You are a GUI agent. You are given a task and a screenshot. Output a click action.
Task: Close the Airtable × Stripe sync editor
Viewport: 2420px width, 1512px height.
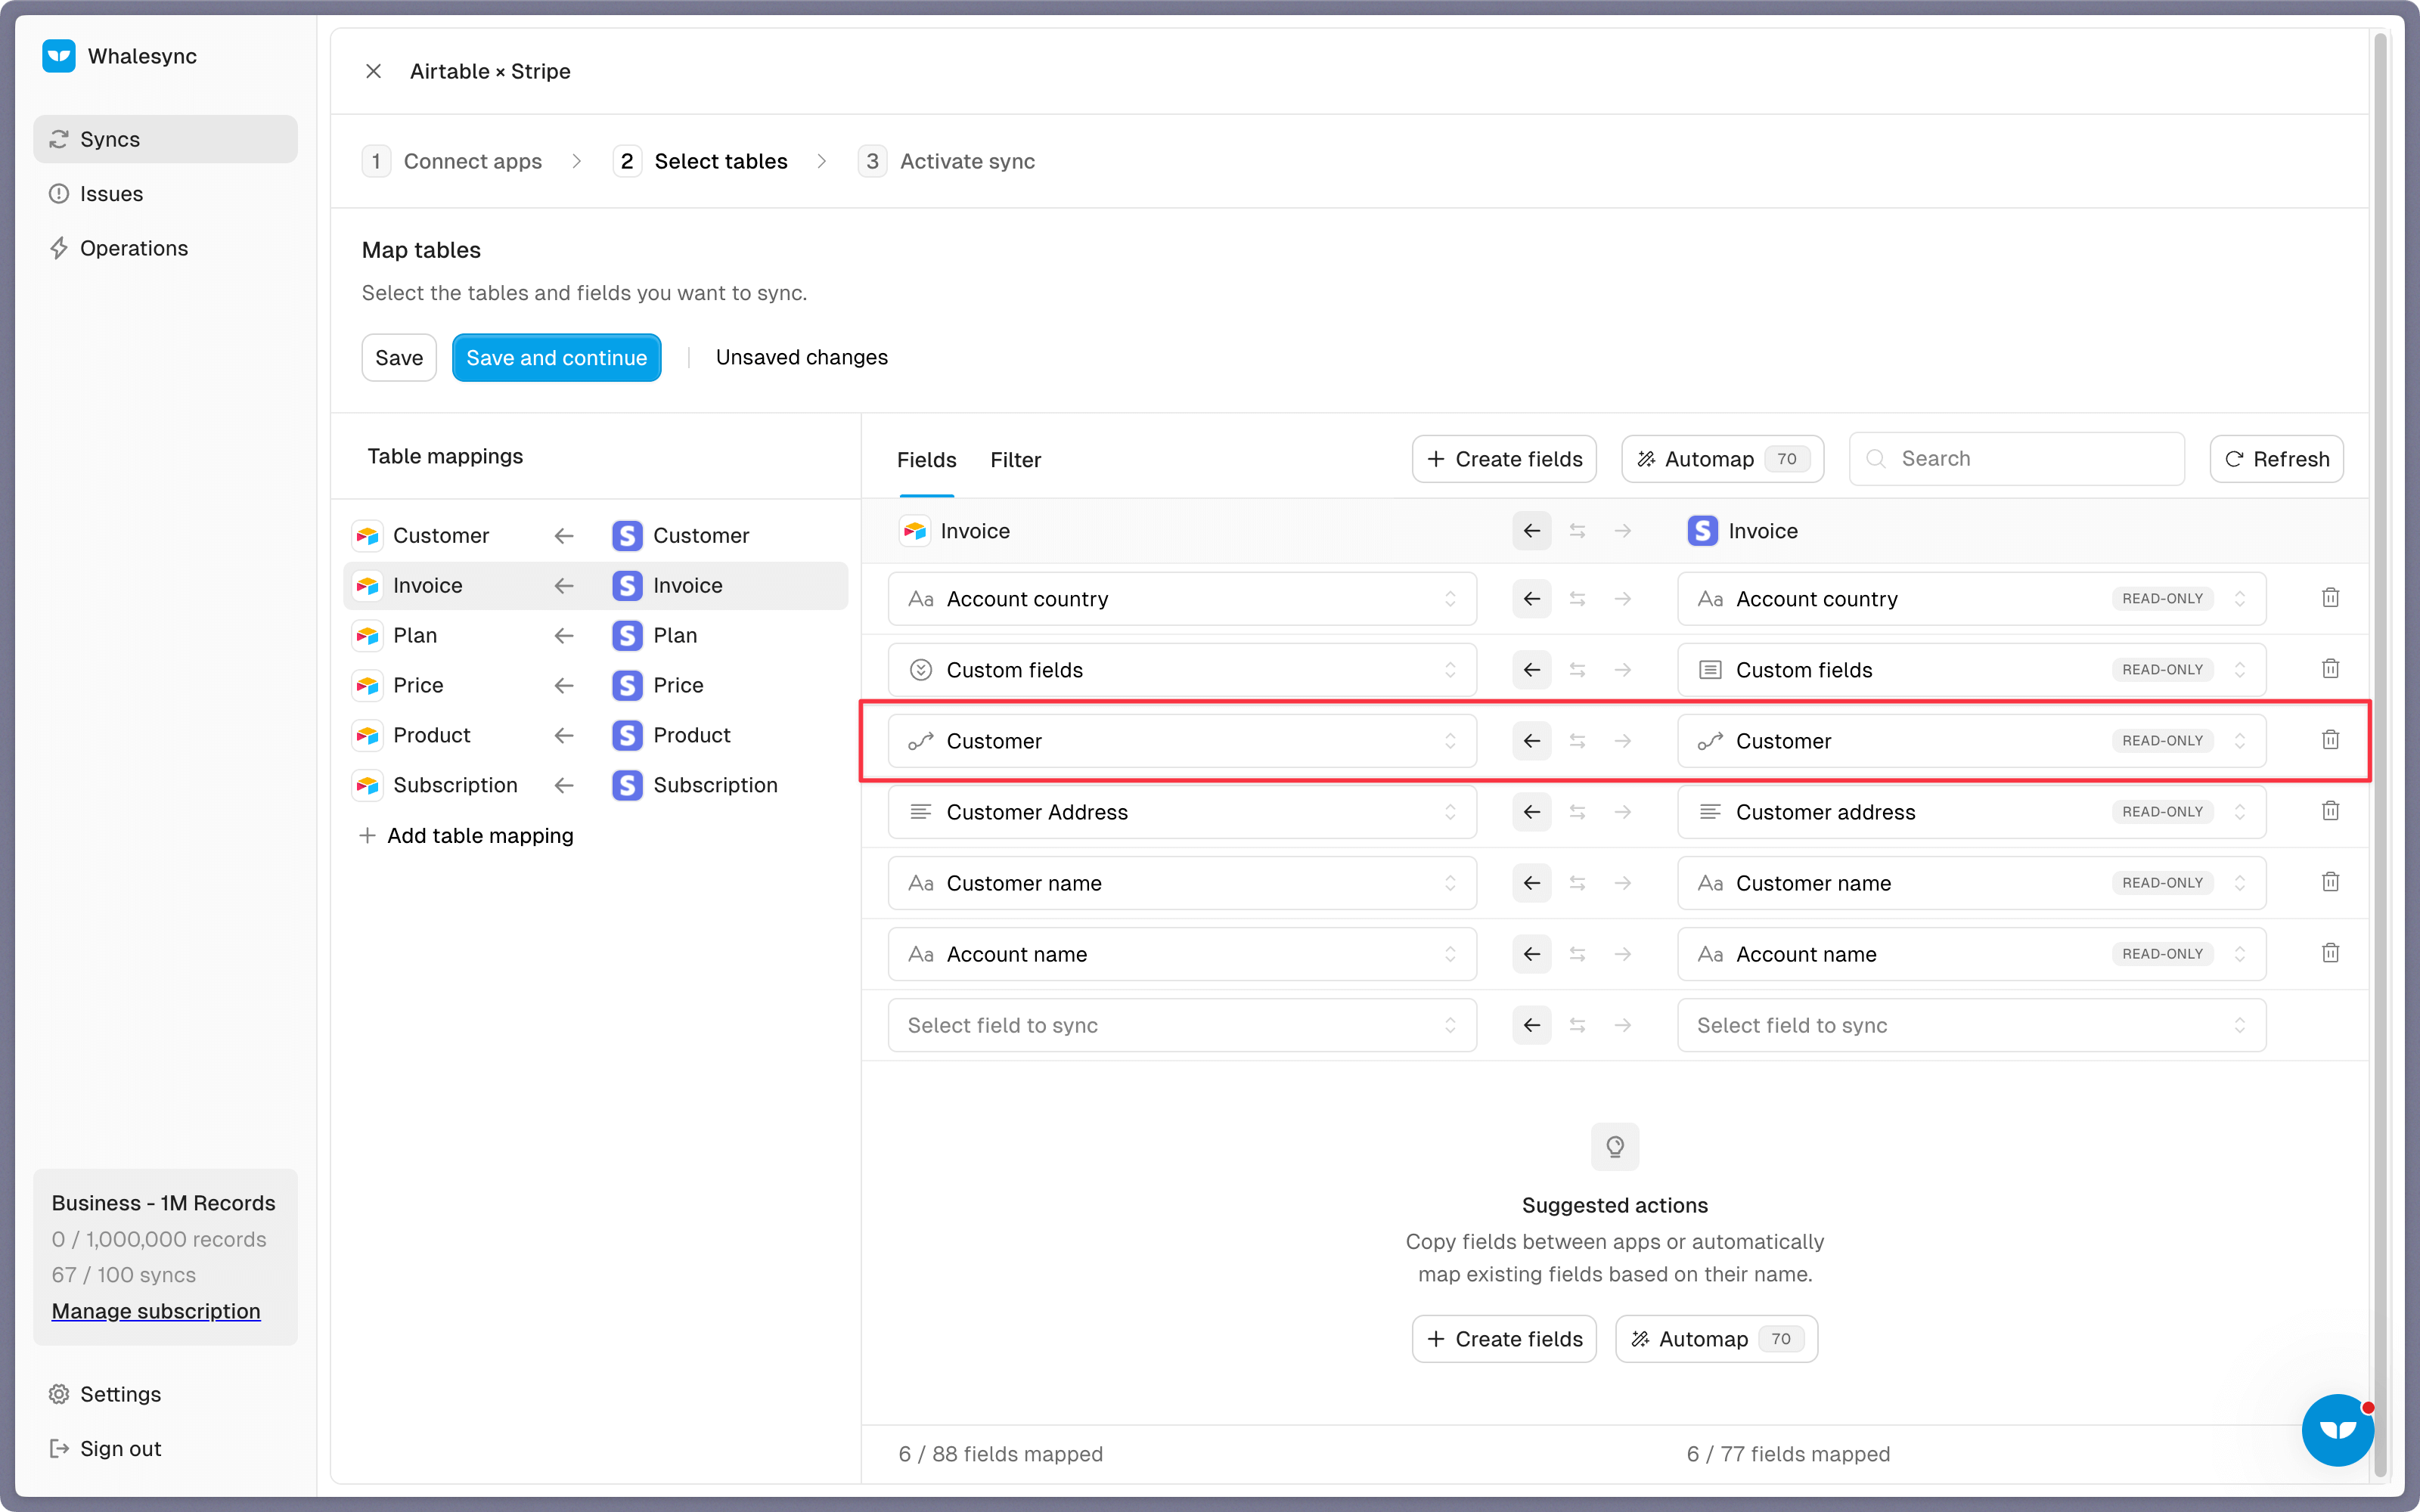[373, 71]
